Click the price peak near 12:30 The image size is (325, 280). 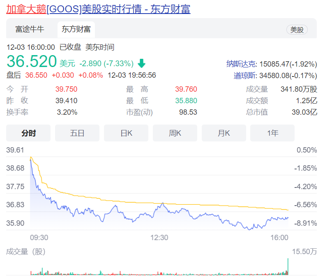[x=163, y=204]
